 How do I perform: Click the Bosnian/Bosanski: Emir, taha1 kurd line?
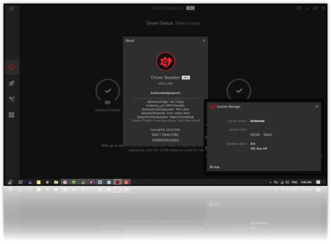pos(165,113)
